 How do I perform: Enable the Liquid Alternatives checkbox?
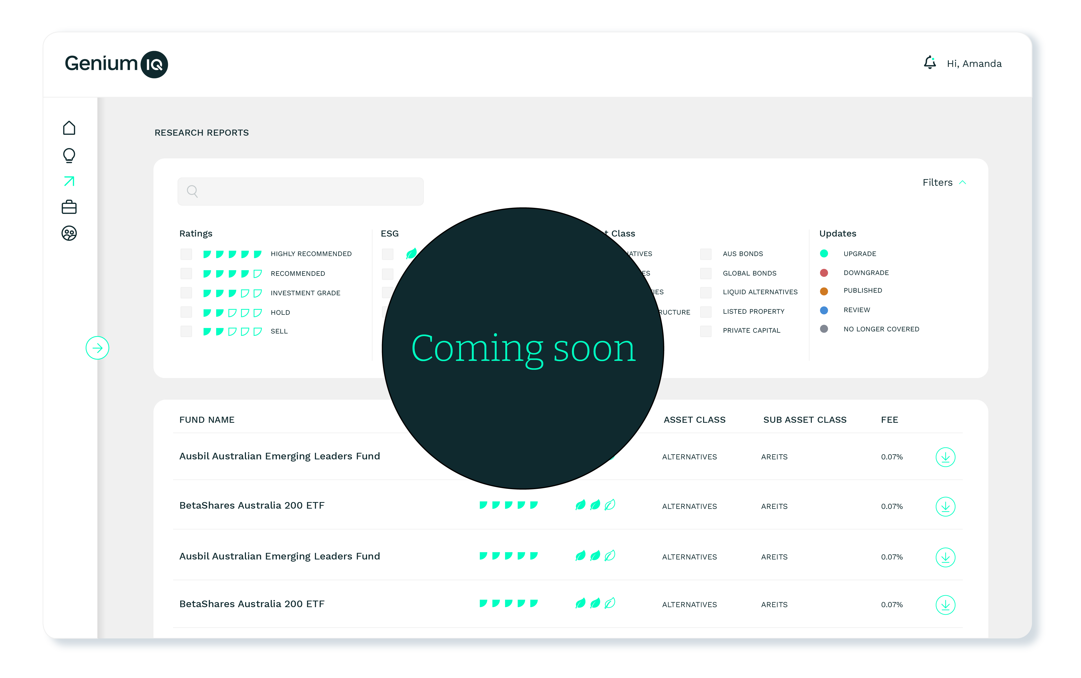pyautogui.click(x=706, y=293)
